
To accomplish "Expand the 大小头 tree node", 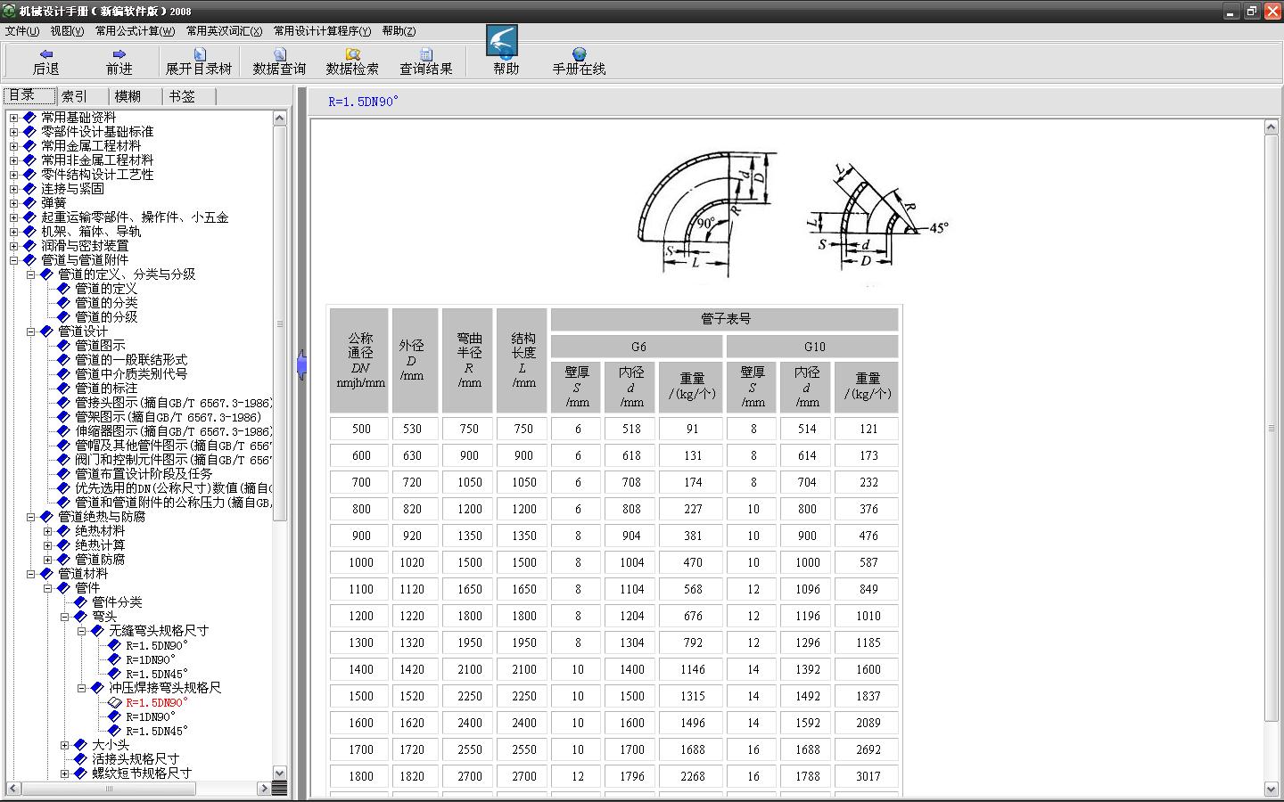I will 64,745.
